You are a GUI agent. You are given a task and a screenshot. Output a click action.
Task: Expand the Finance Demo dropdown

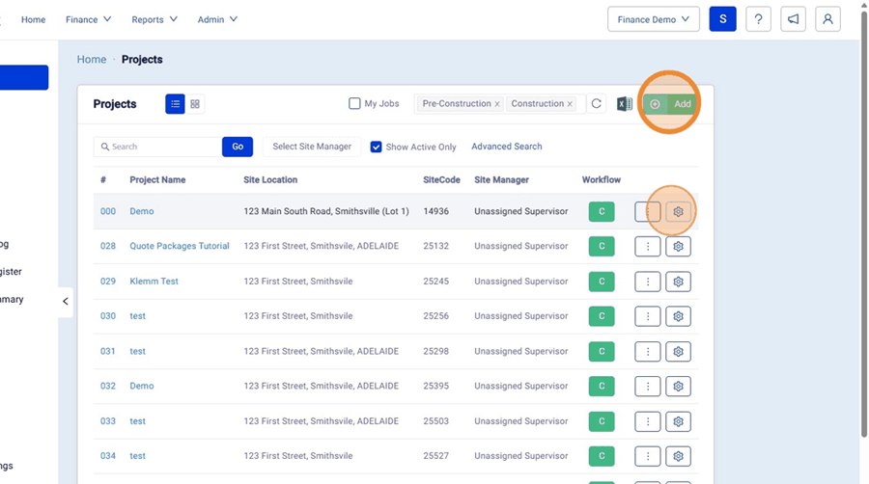pos(654,19)
